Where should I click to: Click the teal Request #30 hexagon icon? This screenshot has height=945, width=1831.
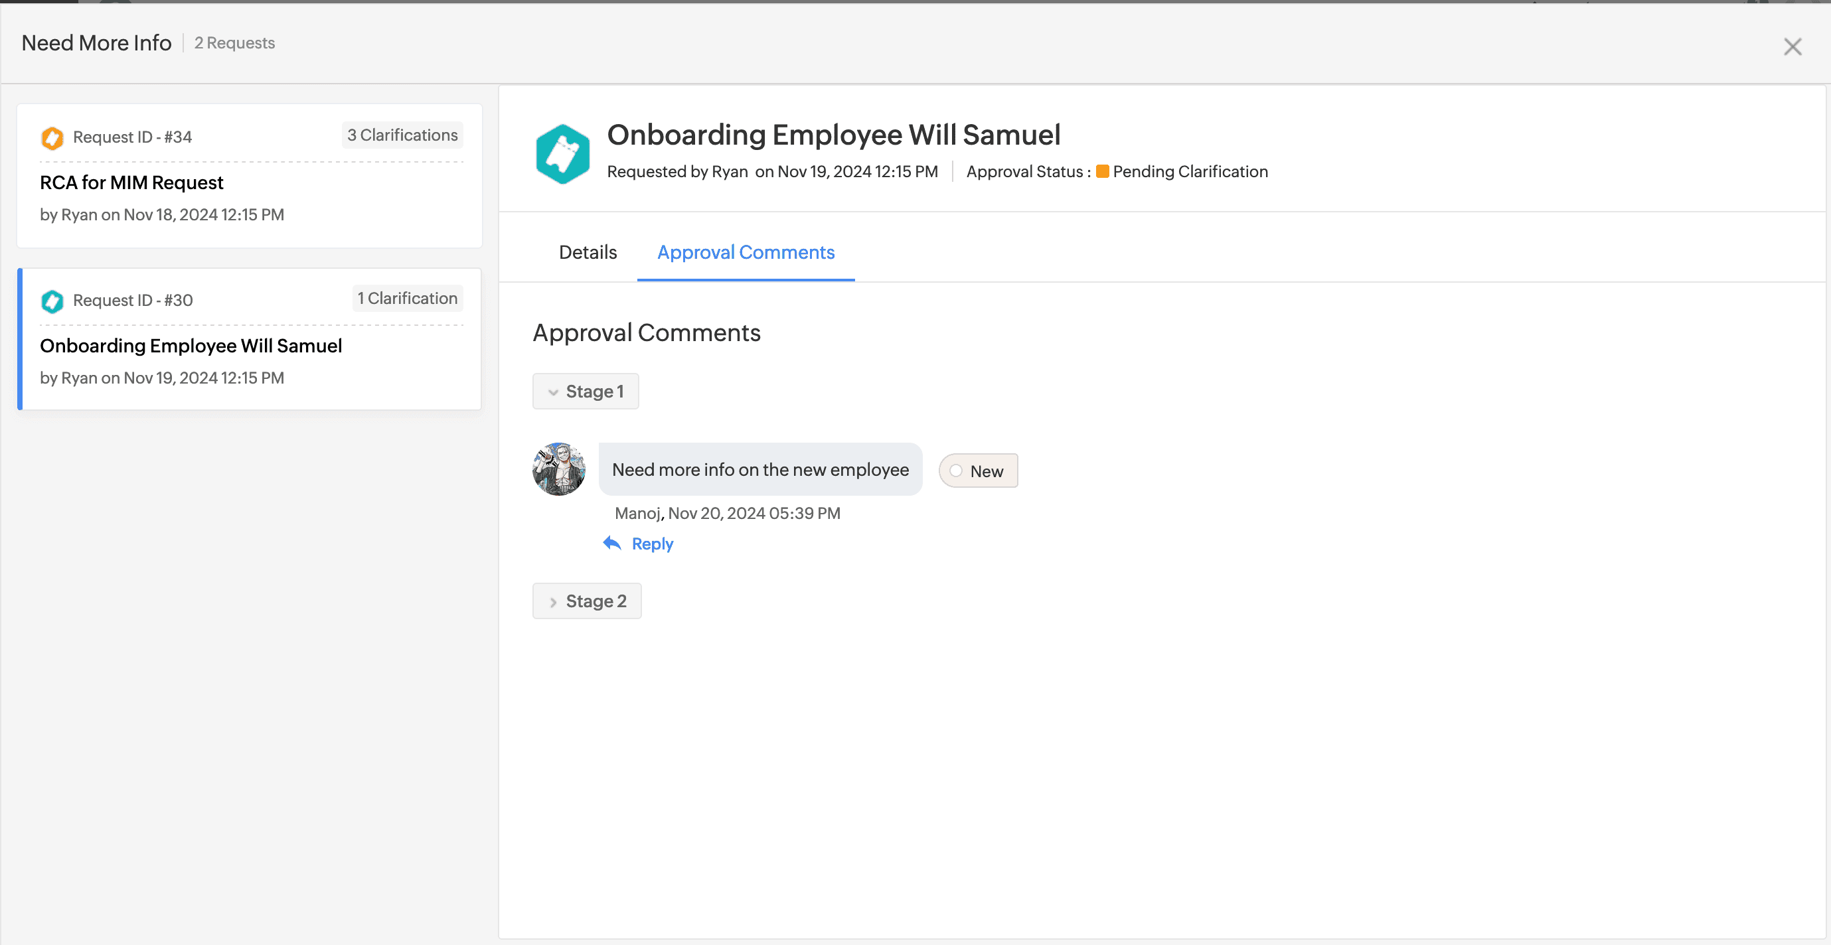click(52, 301)
